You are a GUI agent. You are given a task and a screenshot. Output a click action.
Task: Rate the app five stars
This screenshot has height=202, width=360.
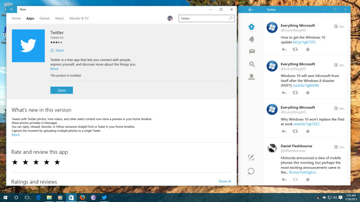[x=57, y=162]
